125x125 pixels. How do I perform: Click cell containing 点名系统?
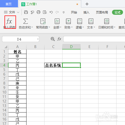[x=53, y=65]
